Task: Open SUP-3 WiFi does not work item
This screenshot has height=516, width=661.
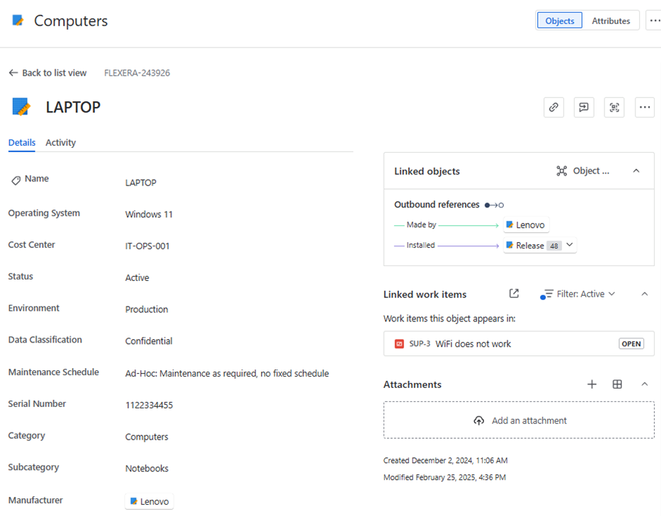Action: point(473,344)
